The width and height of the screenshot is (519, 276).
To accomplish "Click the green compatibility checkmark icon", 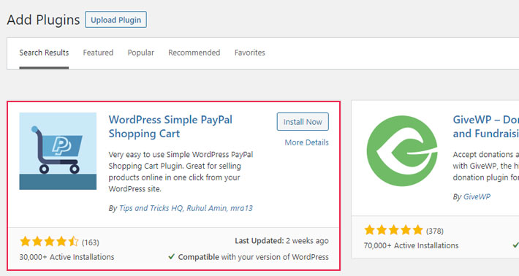I will click(171, 256).
